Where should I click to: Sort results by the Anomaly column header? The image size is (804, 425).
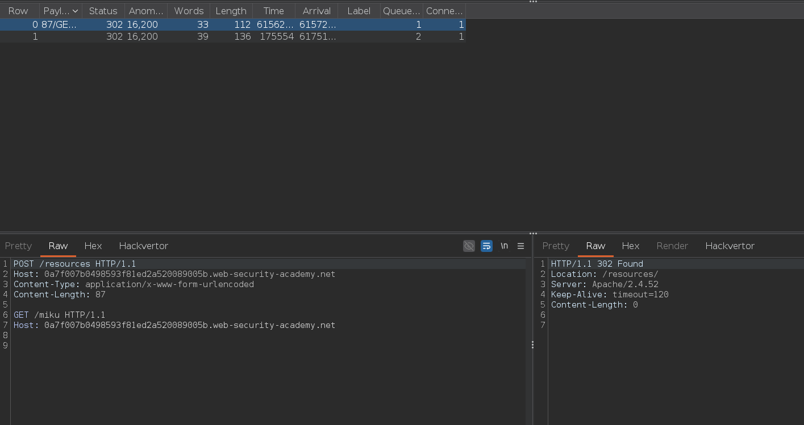[x=146, y=11]
